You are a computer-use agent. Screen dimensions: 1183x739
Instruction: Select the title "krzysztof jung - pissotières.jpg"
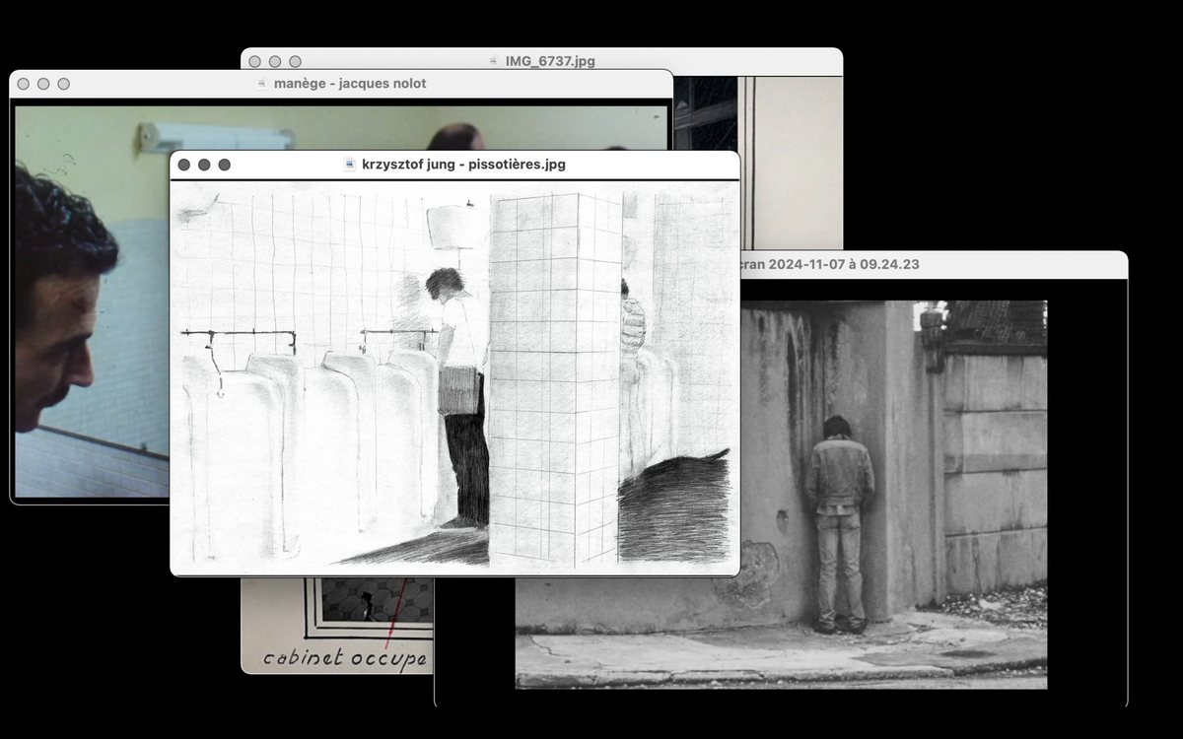(x=464, y=165)
